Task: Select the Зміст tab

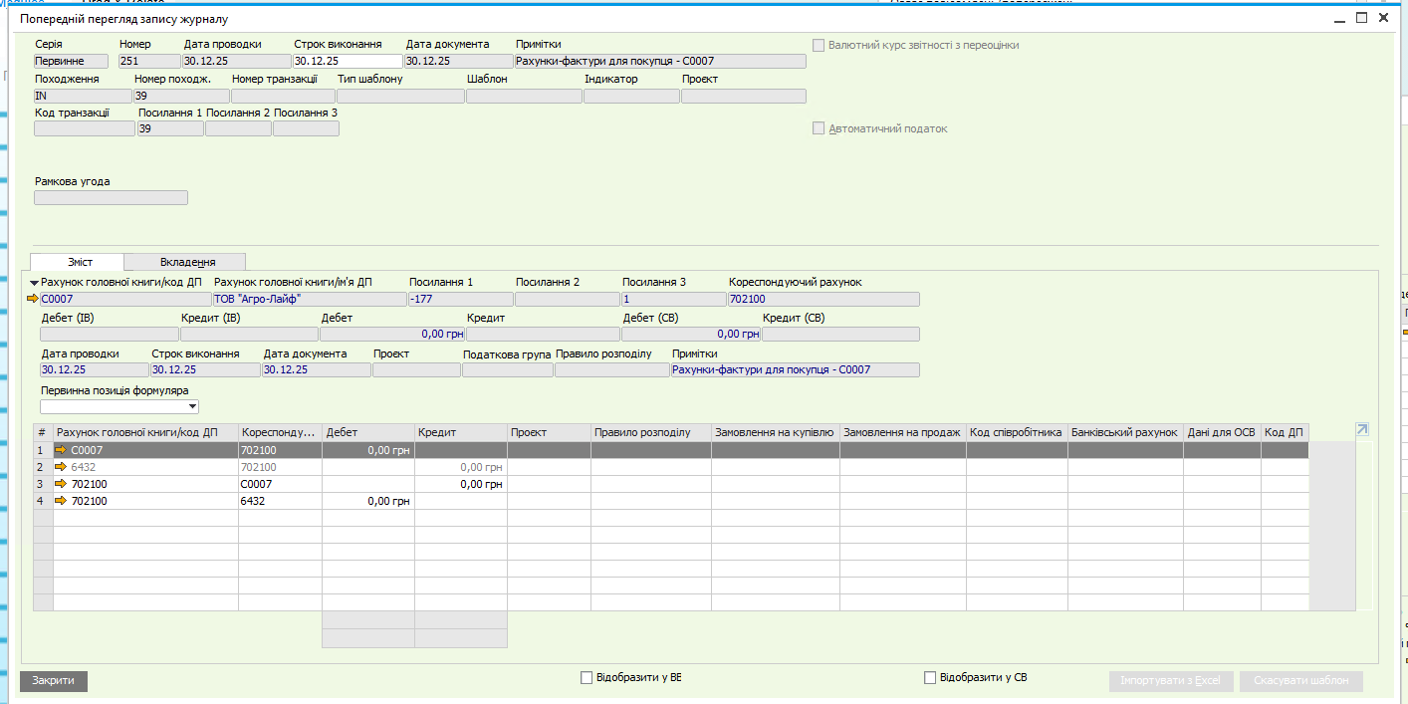Action: point(79,262)
